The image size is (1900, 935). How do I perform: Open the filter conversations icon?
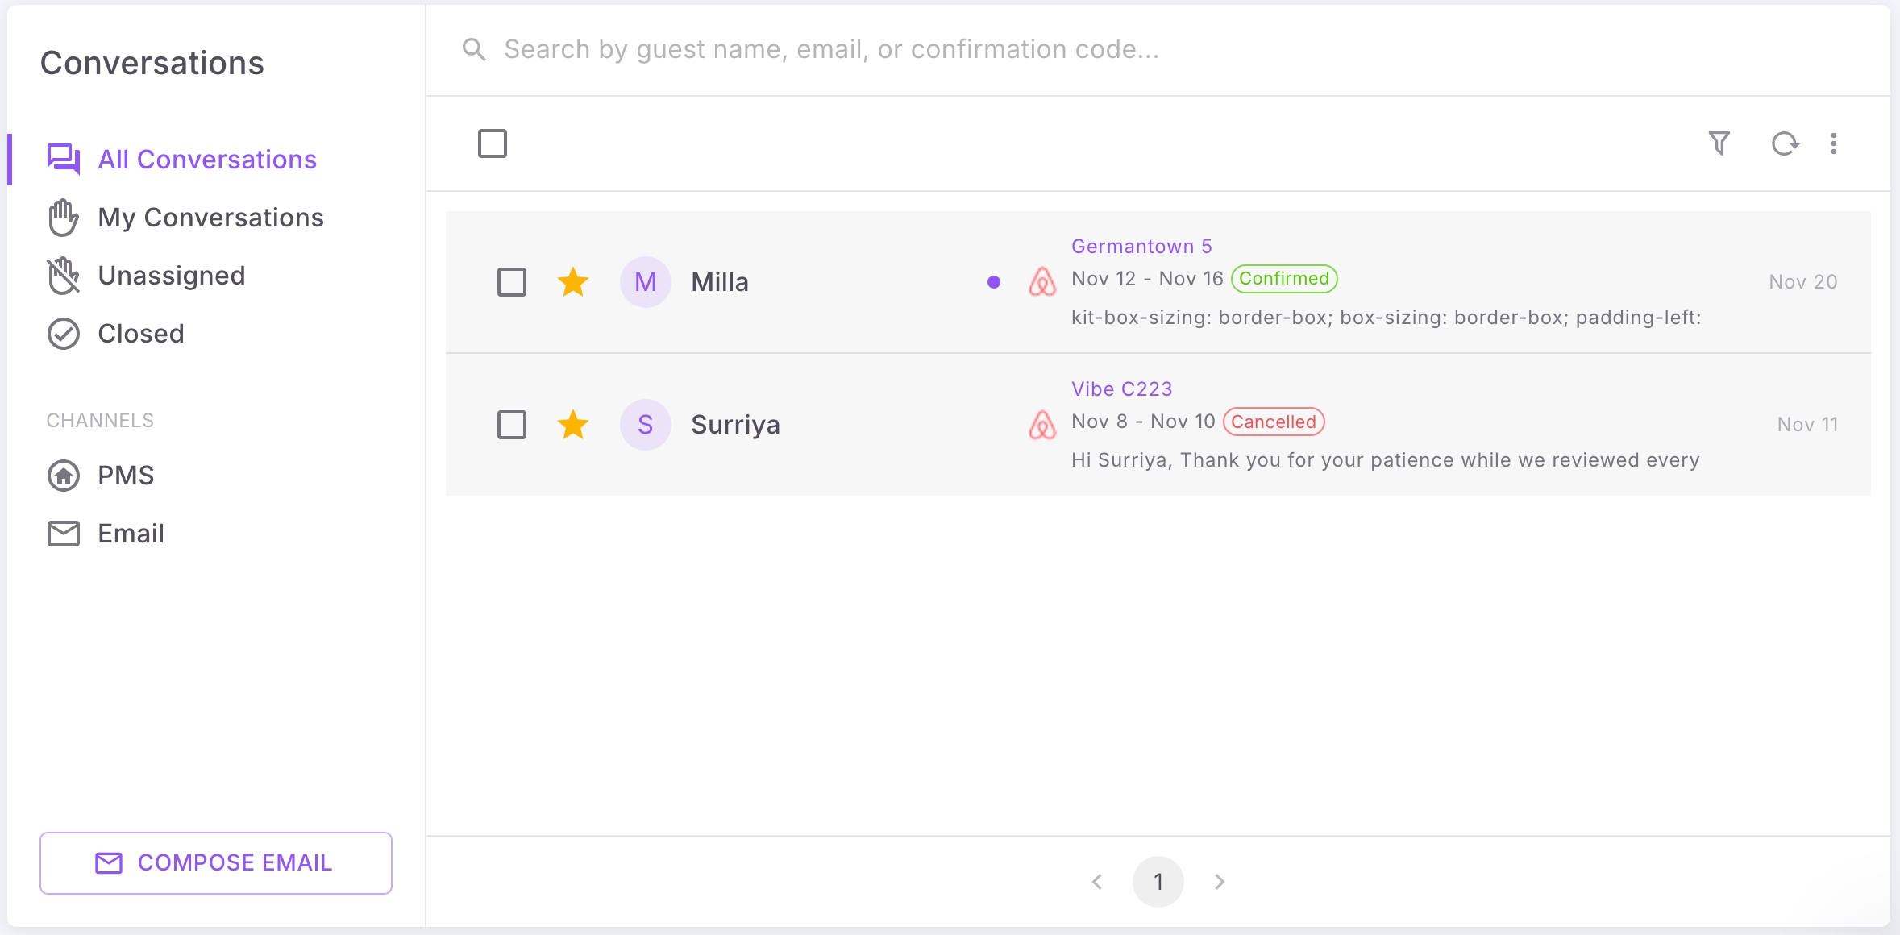(1719, 143)
